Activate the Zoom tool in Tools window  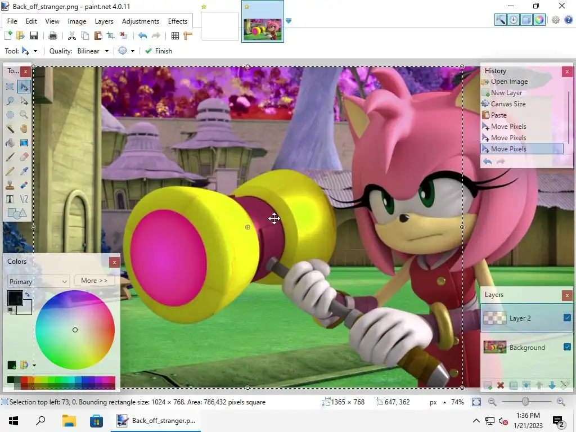point(24,115)
